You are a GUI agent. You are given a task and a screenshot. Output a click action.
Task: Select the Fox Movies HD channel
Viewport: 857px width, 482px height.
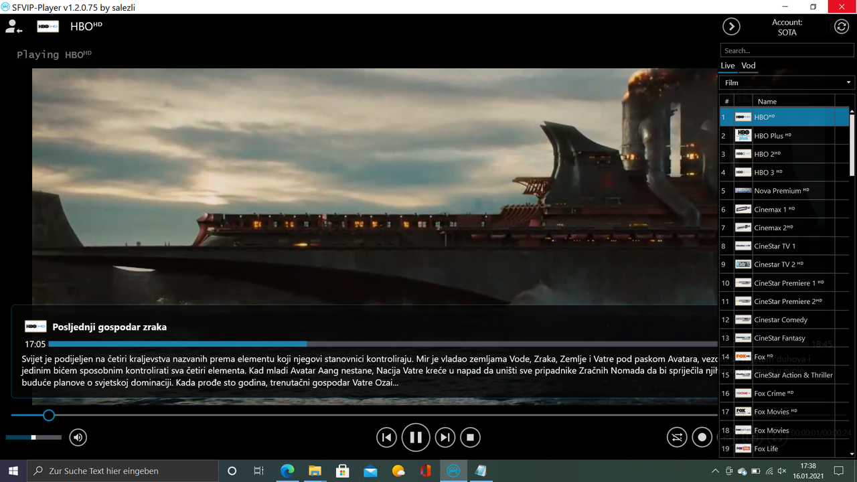click(x=784, y=412)
